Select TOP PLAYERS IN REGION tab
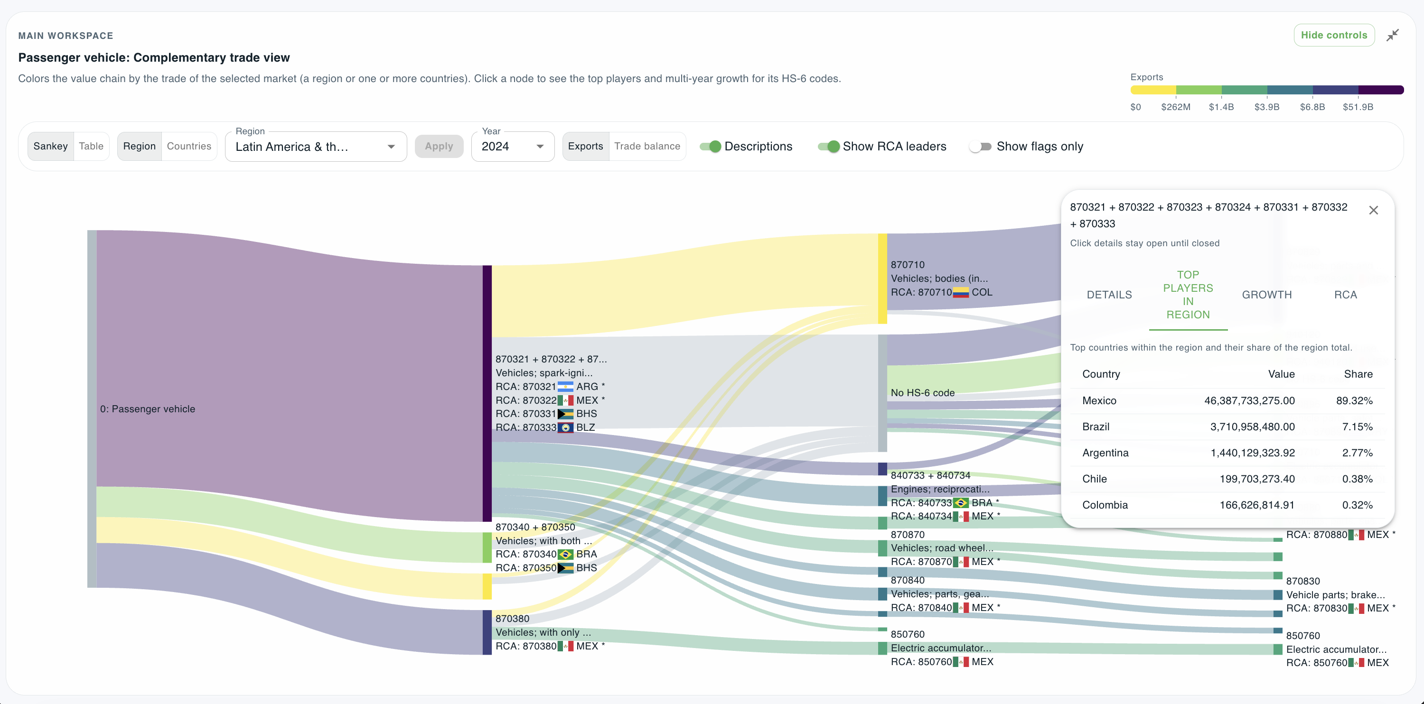Screen dimensions: 1424x704 tap(1188, 295)
